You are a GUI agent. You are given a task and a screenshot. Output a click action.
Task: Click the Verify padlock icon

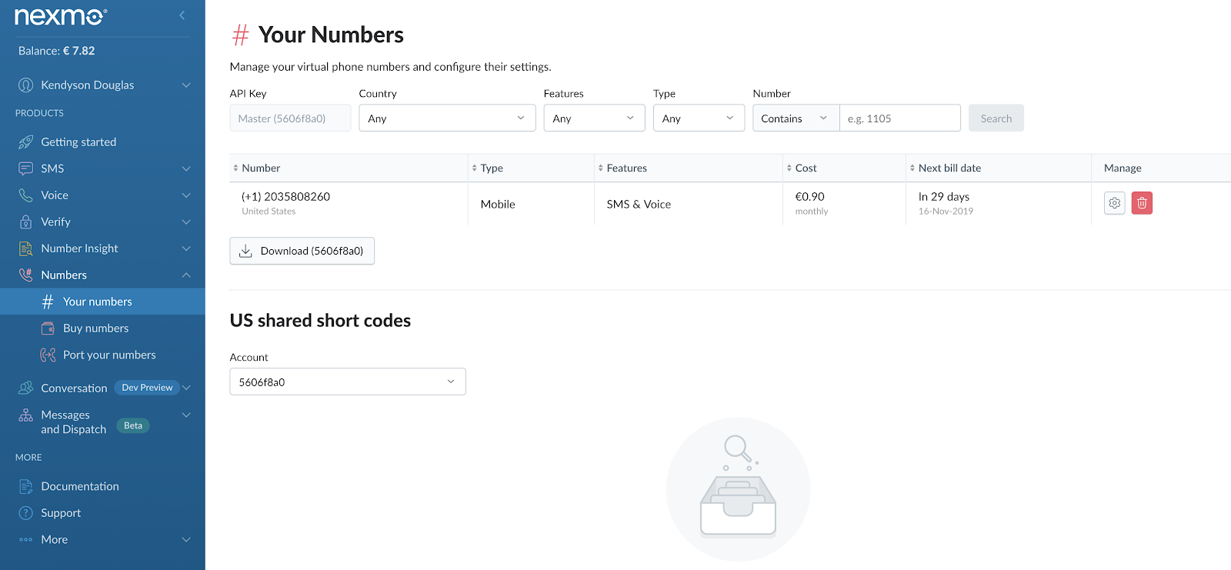pos(25,222)
